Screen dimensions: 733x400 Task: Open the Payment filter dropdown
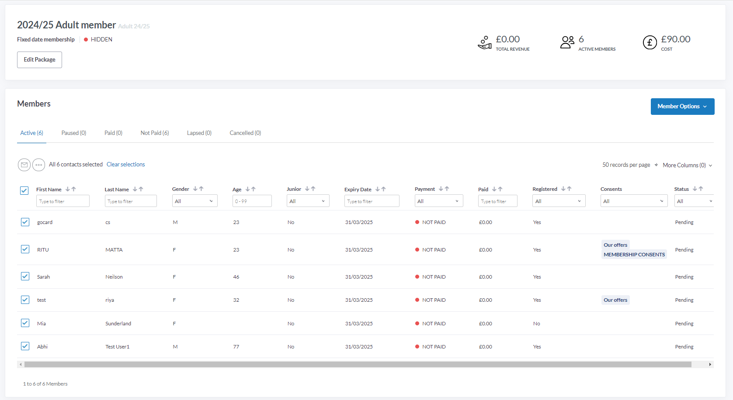(439, 201)
